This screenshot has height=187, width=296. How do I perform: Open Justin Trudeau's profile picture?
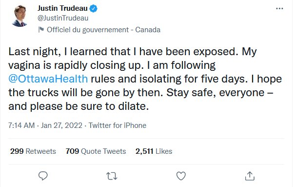20,16
